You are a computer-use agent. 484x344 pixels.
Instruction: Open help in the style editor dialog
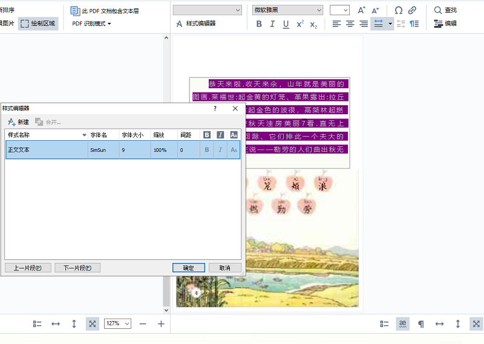[x=215, y=108]
